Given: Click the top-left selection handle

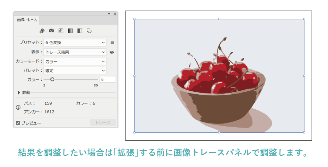Looking at the screenshot, I should (x=135, y=19).
